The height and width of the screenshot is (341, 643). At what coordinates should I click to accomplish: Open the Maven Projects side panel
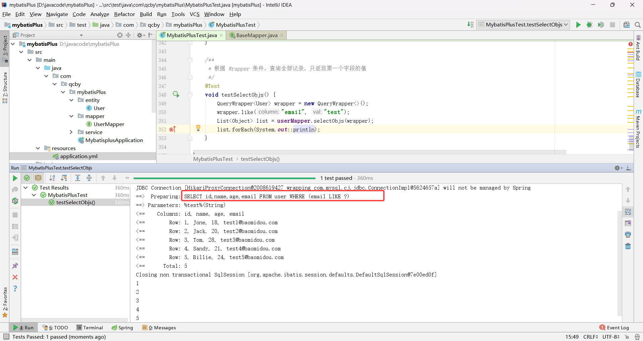[x=638, y=129]
